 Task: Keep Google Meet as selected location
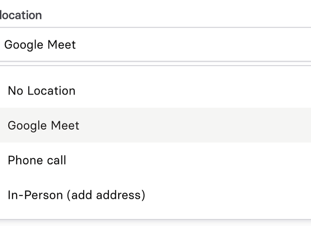[x=44, y=126]
